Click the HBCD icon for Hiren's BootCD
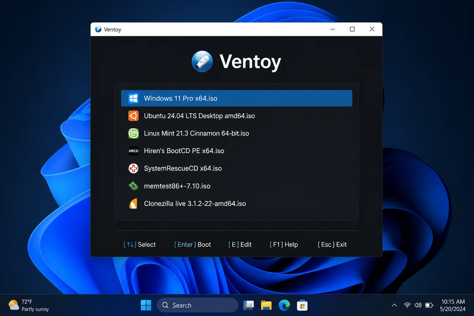Viewport: 474px width, 316px height. (x=133, y=151)
